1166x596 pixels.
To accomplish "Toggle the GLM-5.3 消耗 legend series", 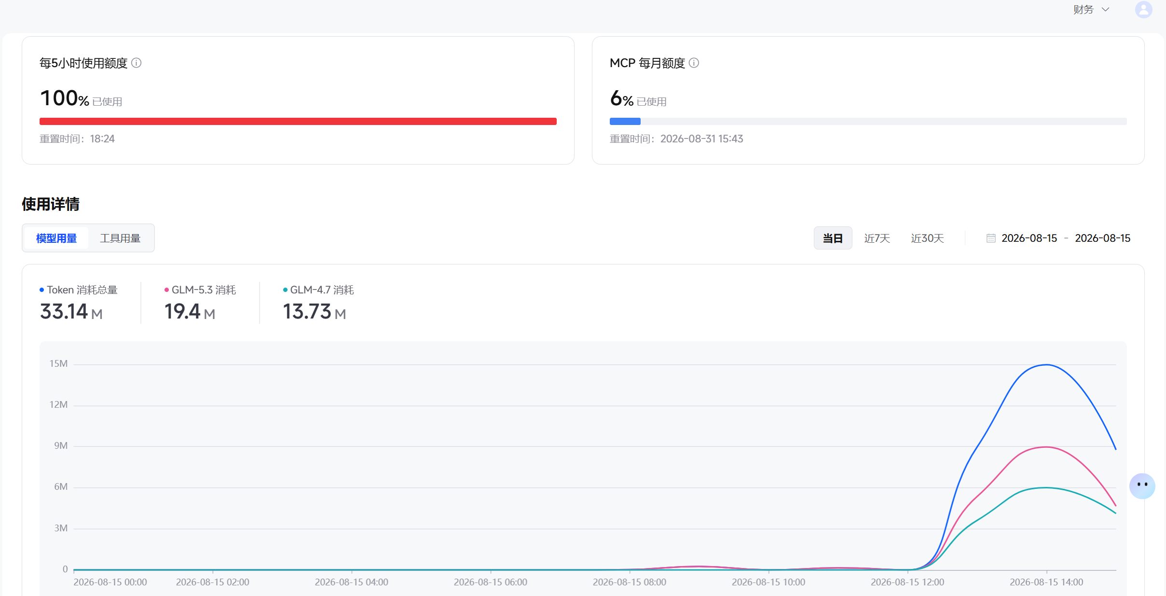I will click(200, 290).
